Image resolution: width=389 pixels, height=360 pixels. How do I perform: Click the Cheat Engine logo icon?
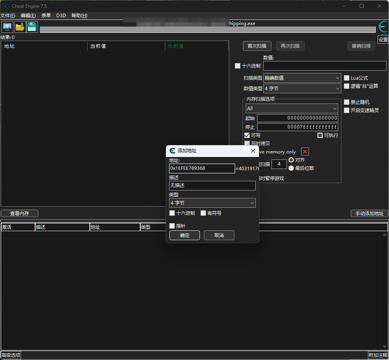pos(383,27)
